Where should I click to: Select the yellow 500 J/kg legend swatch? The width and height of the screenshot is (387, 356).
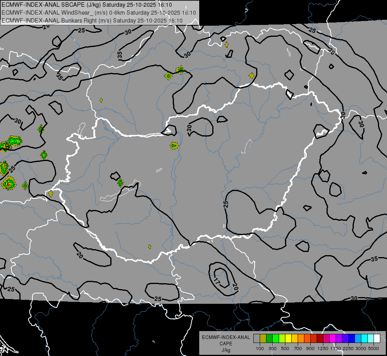pos(288,339)
